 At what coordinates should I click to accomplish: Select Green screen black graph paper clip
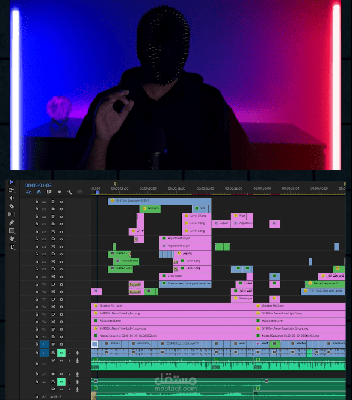tap(185, 284)
